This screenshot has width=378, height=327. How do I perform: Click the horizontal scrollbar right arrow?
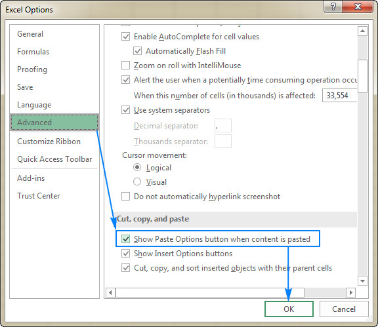tap(350, 292)
